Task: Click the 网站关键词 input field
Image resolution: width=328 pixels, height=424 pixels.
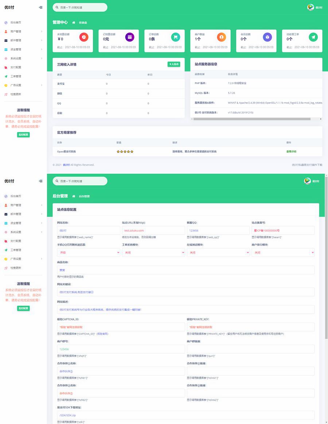Action: tap(186, 292)
